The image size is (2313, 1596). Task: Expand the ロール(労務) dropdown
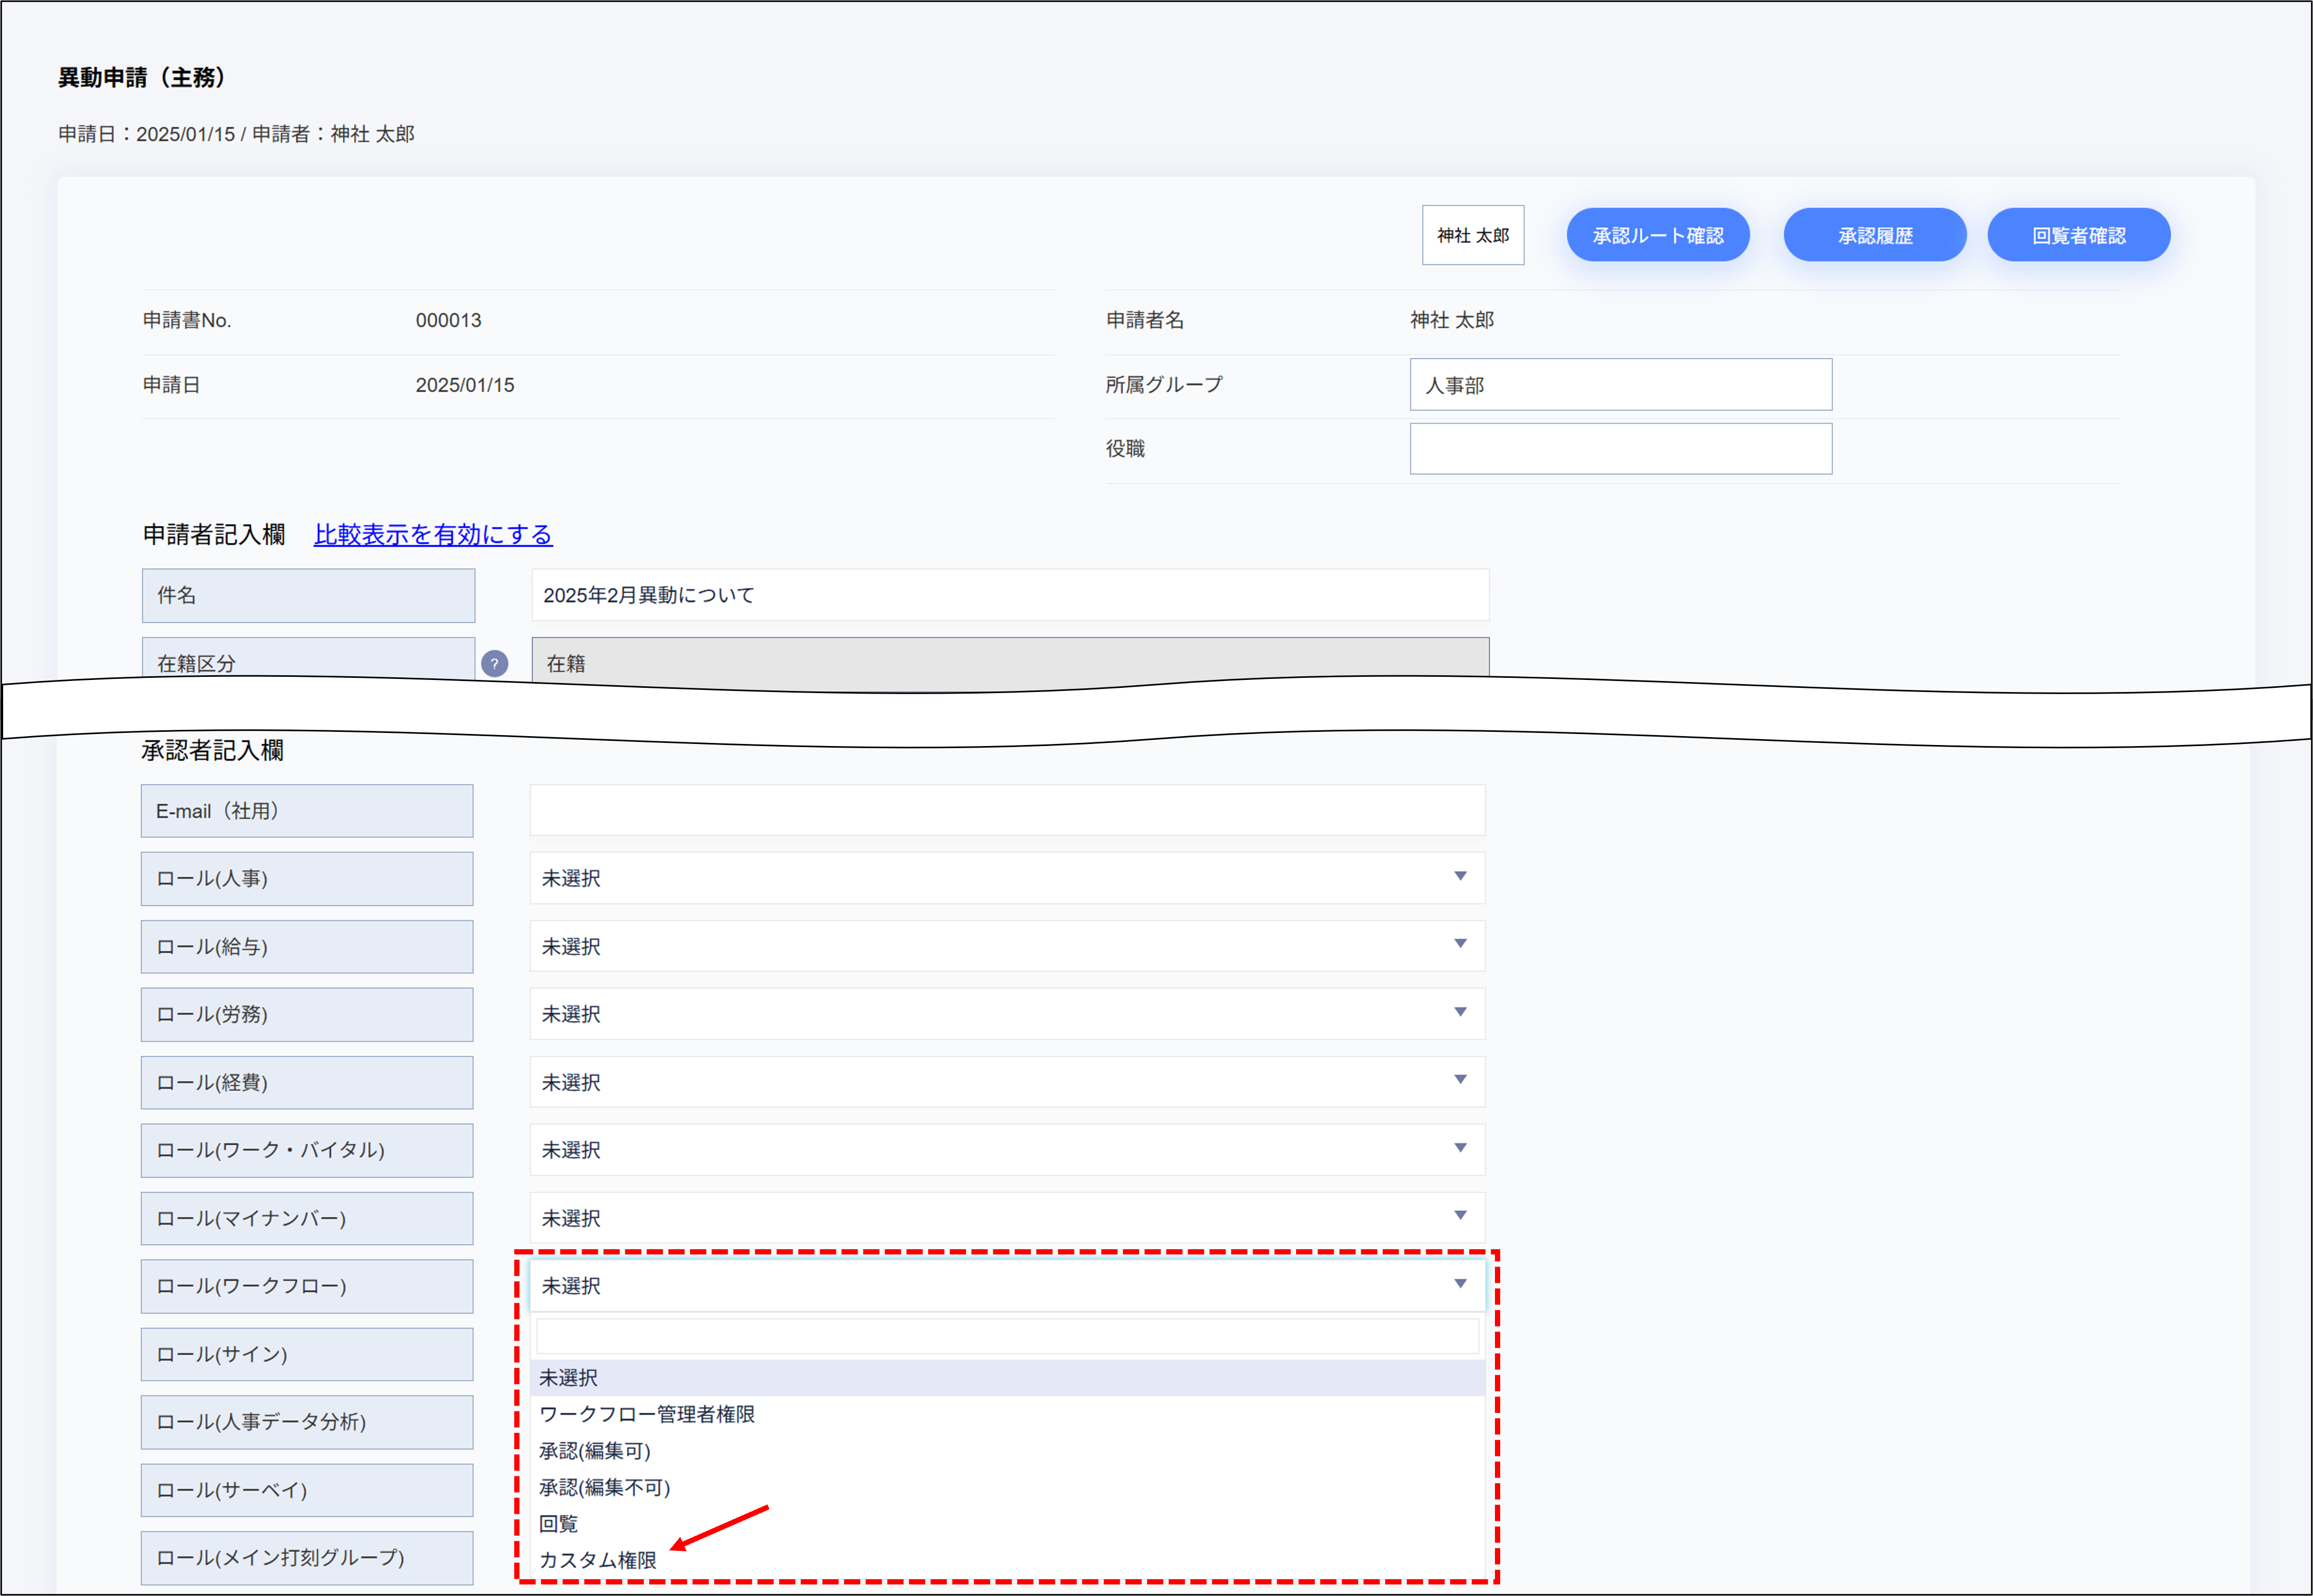point(1006,1014)
